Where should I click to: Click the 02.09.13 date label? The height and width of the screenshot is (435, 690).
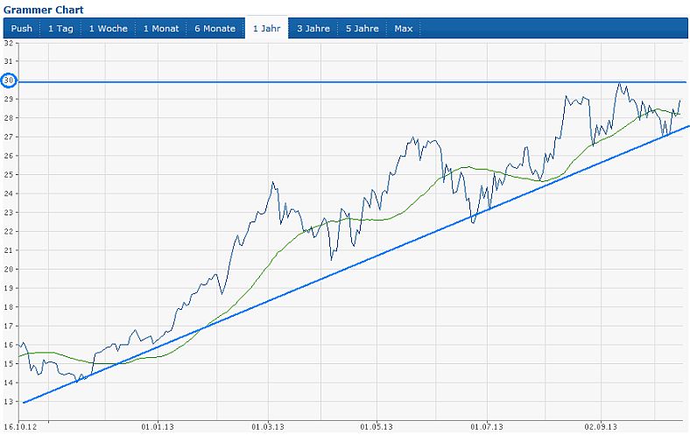(x=601, y=427)
